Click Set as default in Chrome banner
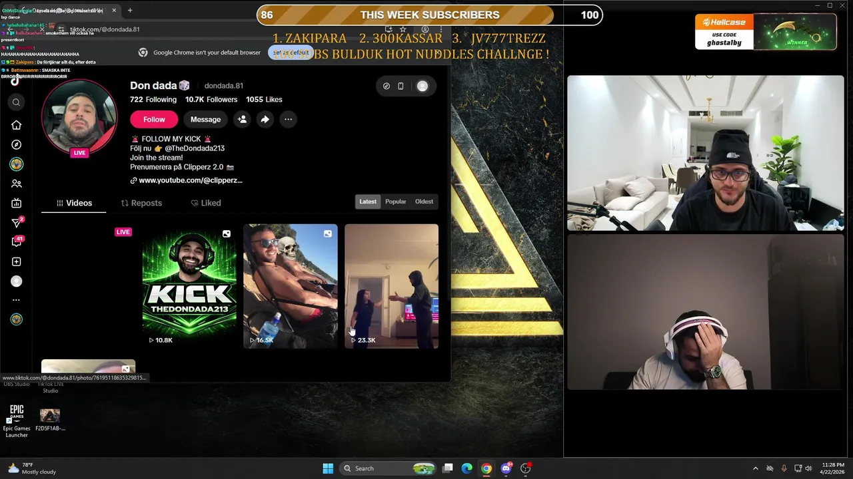Viewport: 853px width, 479px height. [x=291, y=53]
